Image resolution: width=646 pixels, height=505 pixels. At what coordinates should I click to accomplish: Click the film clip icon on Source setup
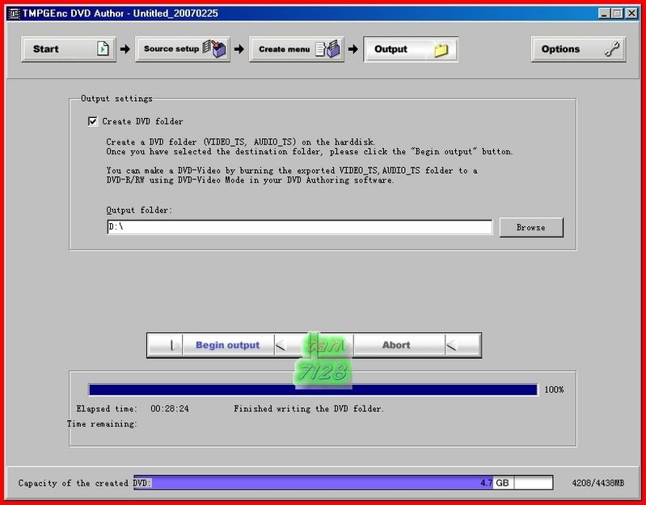214,48
